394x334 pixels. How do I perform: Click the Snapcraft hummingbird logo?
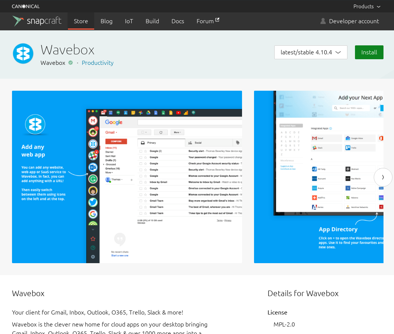pos(17,21)
